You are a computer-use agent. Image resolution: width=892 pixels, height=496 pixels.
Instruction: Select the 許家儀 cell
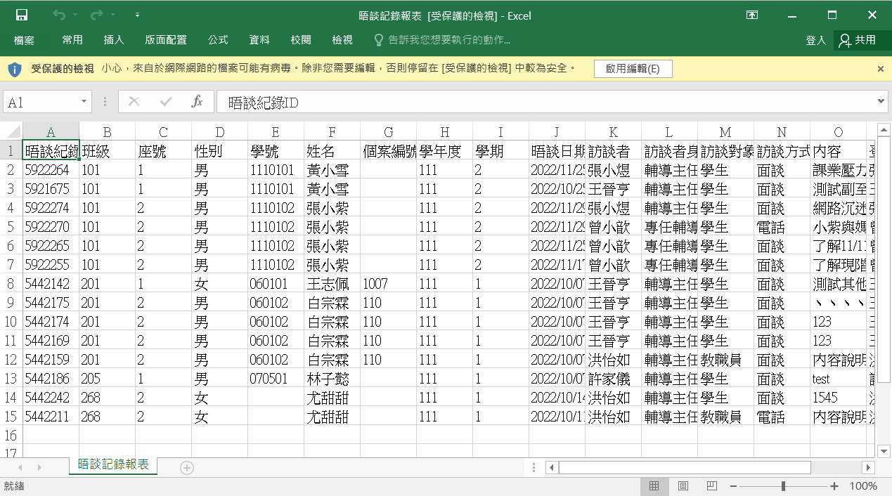[x=613, y=379]
